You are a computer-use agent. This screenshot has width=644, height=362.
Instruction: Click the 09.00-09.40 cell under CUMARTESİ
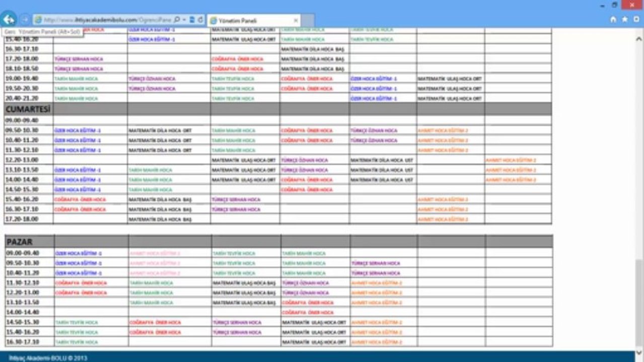click(x=29, y=121)
